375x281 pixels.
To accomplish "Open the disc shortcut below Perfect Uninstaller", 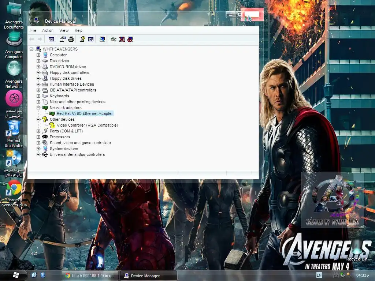I will coord(14,164).
